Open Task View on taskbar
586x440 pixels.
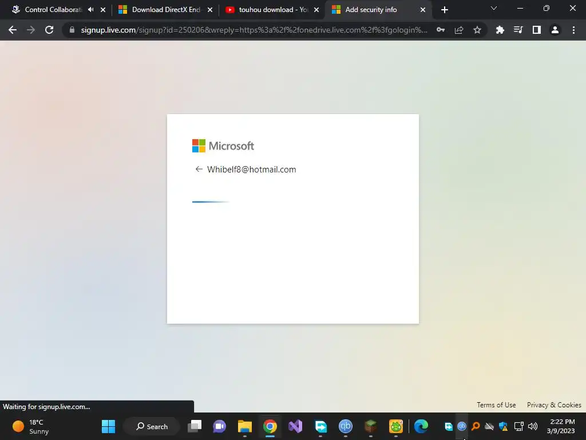tap(195, 426)
